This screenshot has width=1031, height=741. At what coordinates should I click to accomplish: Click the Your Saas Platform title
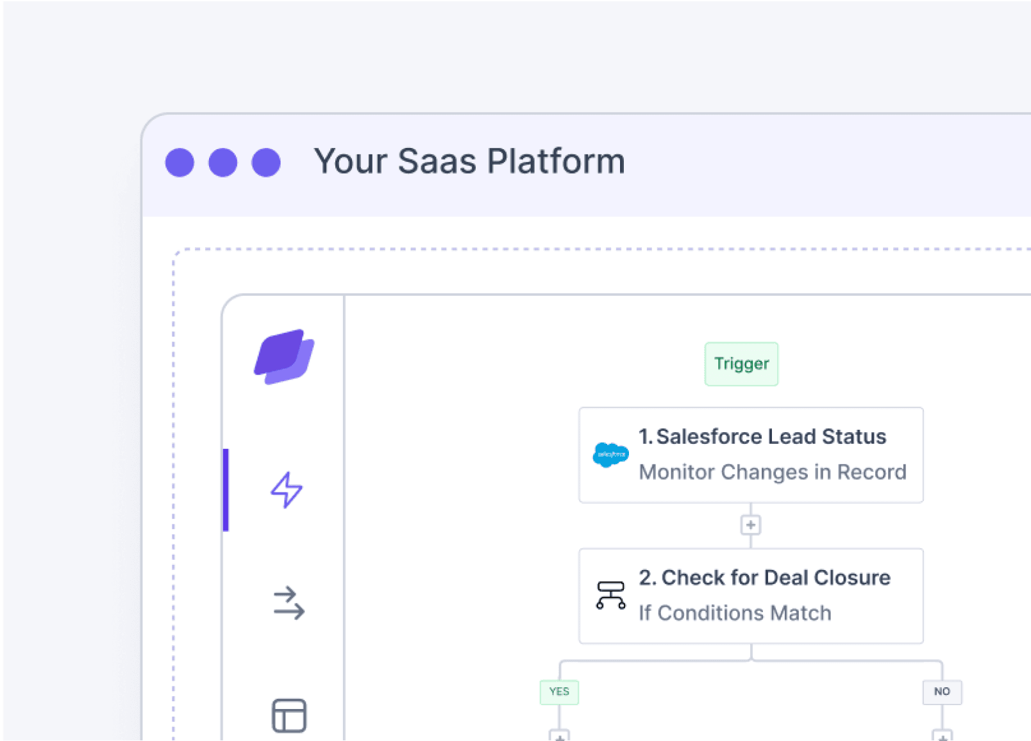pyautogui.click(x=469, y=161)
